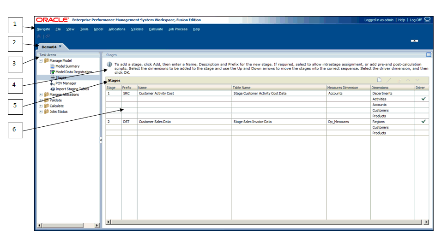This screenshot has width=447, height=242.
Task: Click the Model Summary icon
Action: [x=53, y=66]
